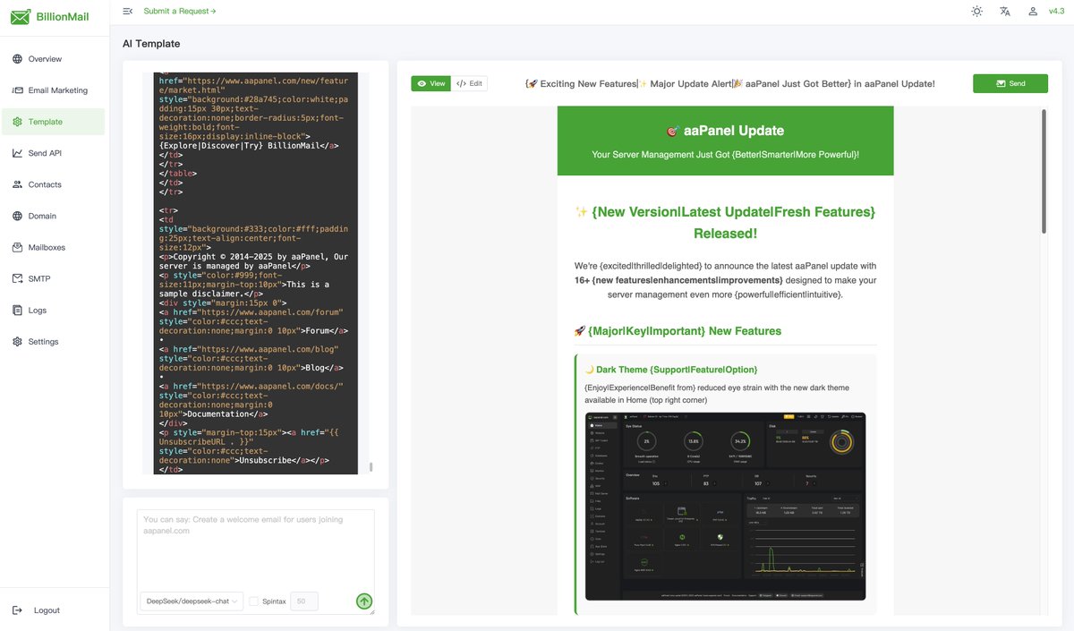The width and height of the screenshot is (1074, 631).
Task: Click the v4.3 version label
Action: point(1056,11)
